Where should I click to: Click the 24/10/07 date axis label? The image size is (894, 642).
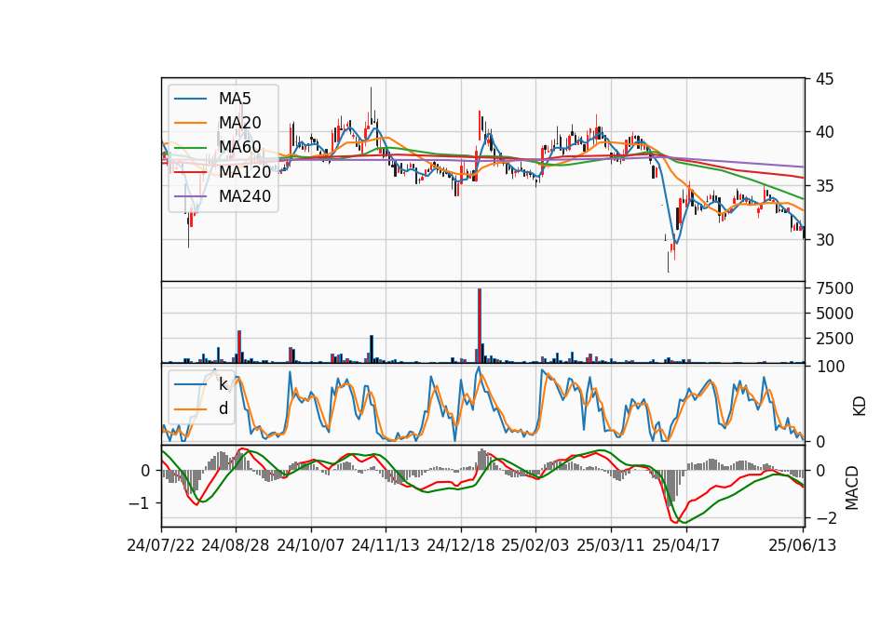coord(311,545)
